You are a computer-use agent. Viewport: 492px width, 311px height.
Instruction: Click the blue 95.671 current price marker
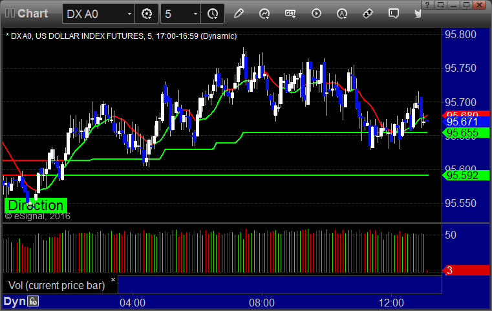[466, 122]
